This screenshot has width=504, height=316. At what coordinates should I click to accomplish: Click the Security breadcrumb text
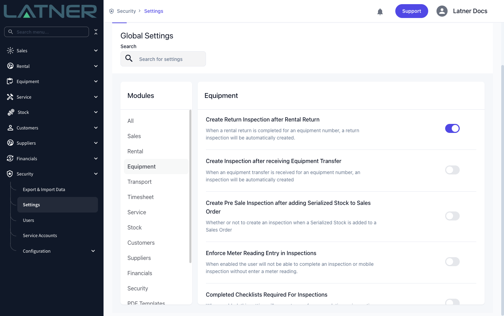[x=126, y=11]
